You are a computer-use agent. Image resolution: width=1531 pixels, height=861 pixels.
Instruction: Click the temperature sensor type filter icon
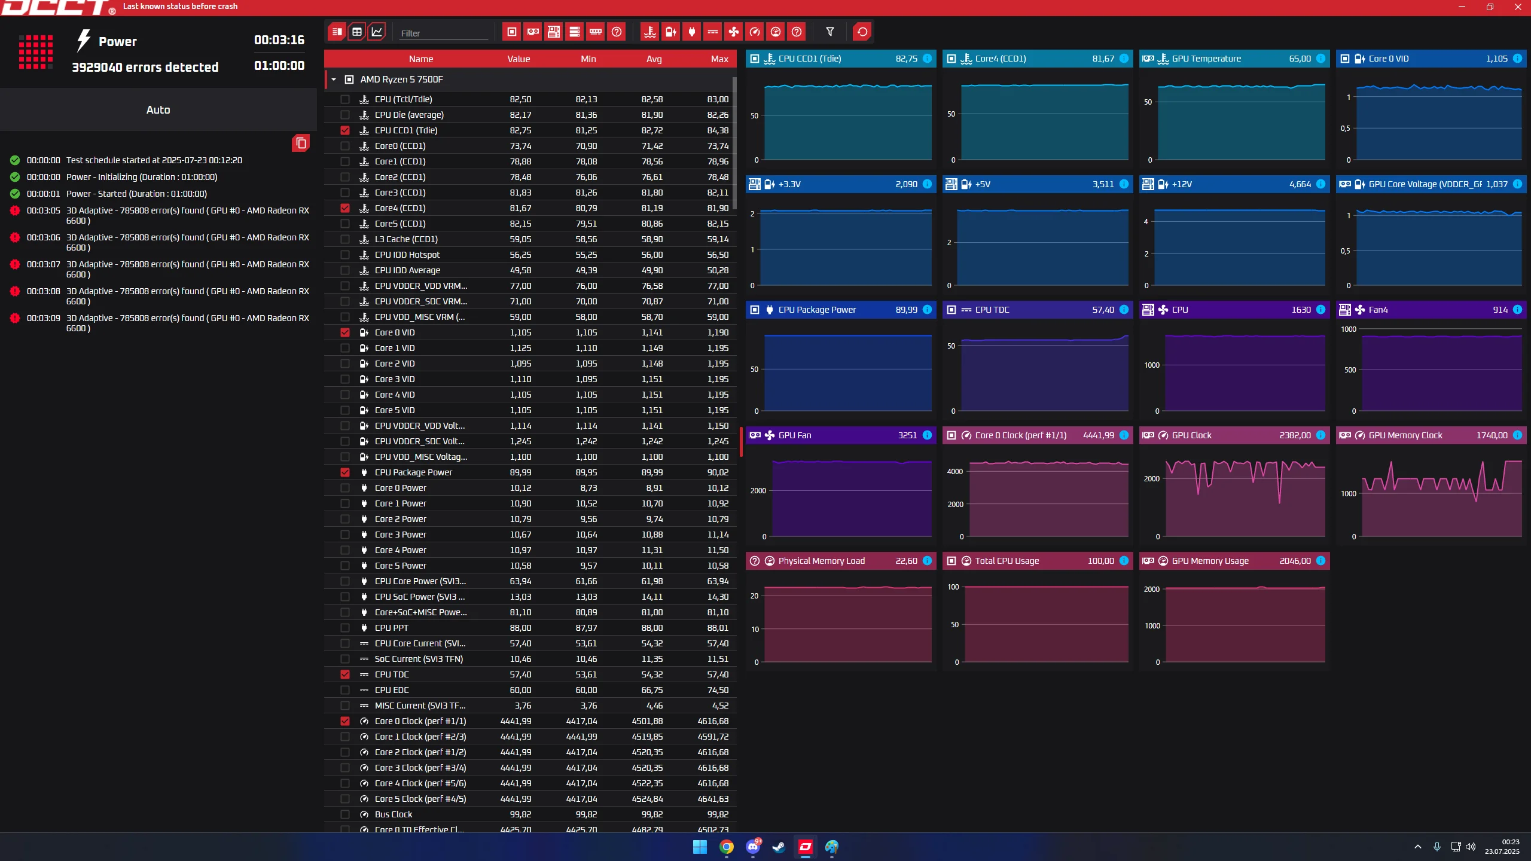(x=649, y=32)
